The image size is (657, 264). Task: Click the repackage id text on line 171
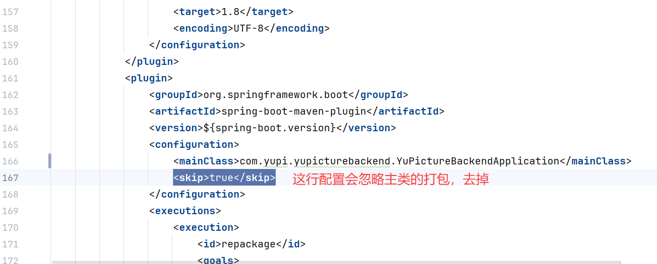tap(248, 244)
